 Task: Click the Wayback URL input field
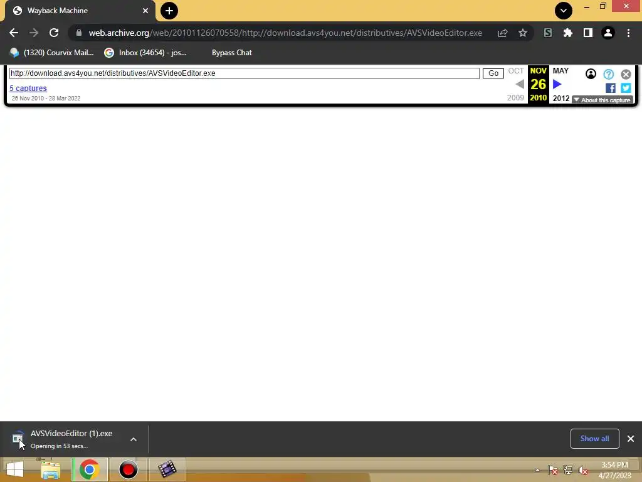pos(244,73)
